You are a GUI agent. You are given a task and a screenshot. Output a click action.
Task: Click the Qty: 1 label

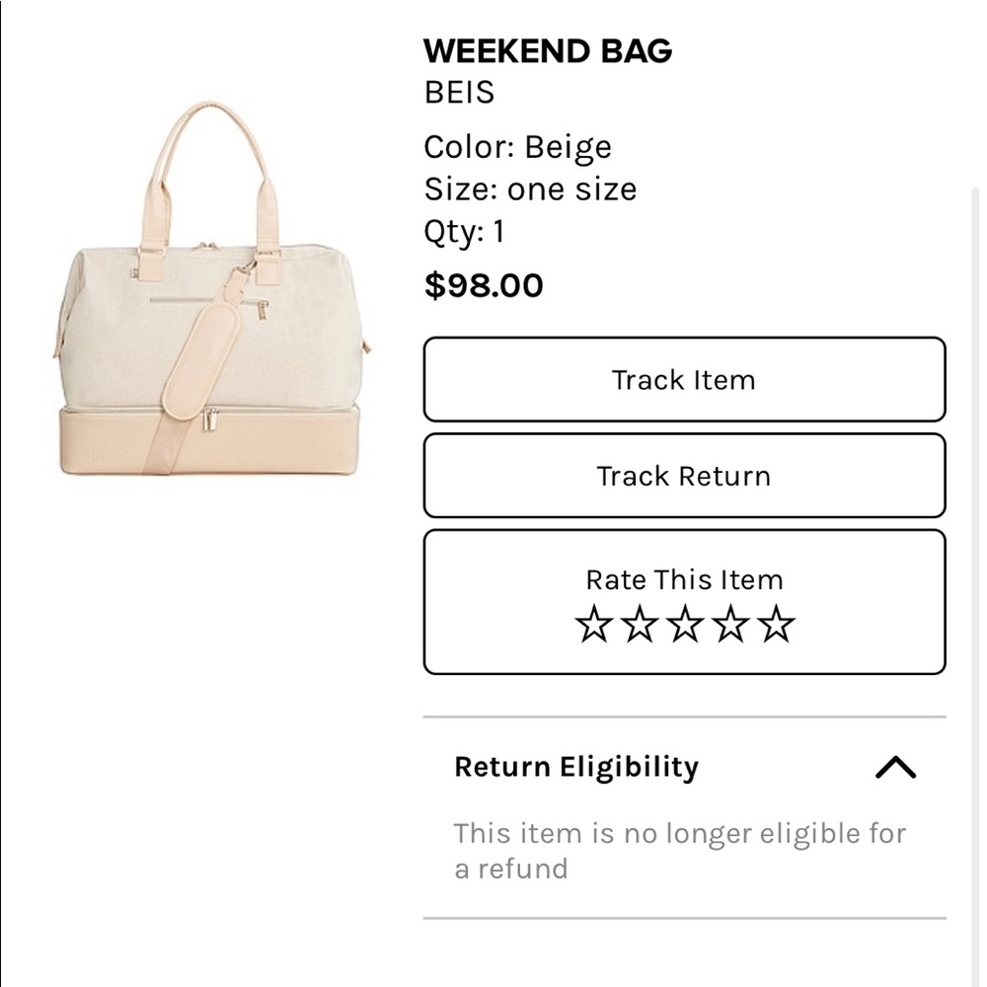coord(464,232)
